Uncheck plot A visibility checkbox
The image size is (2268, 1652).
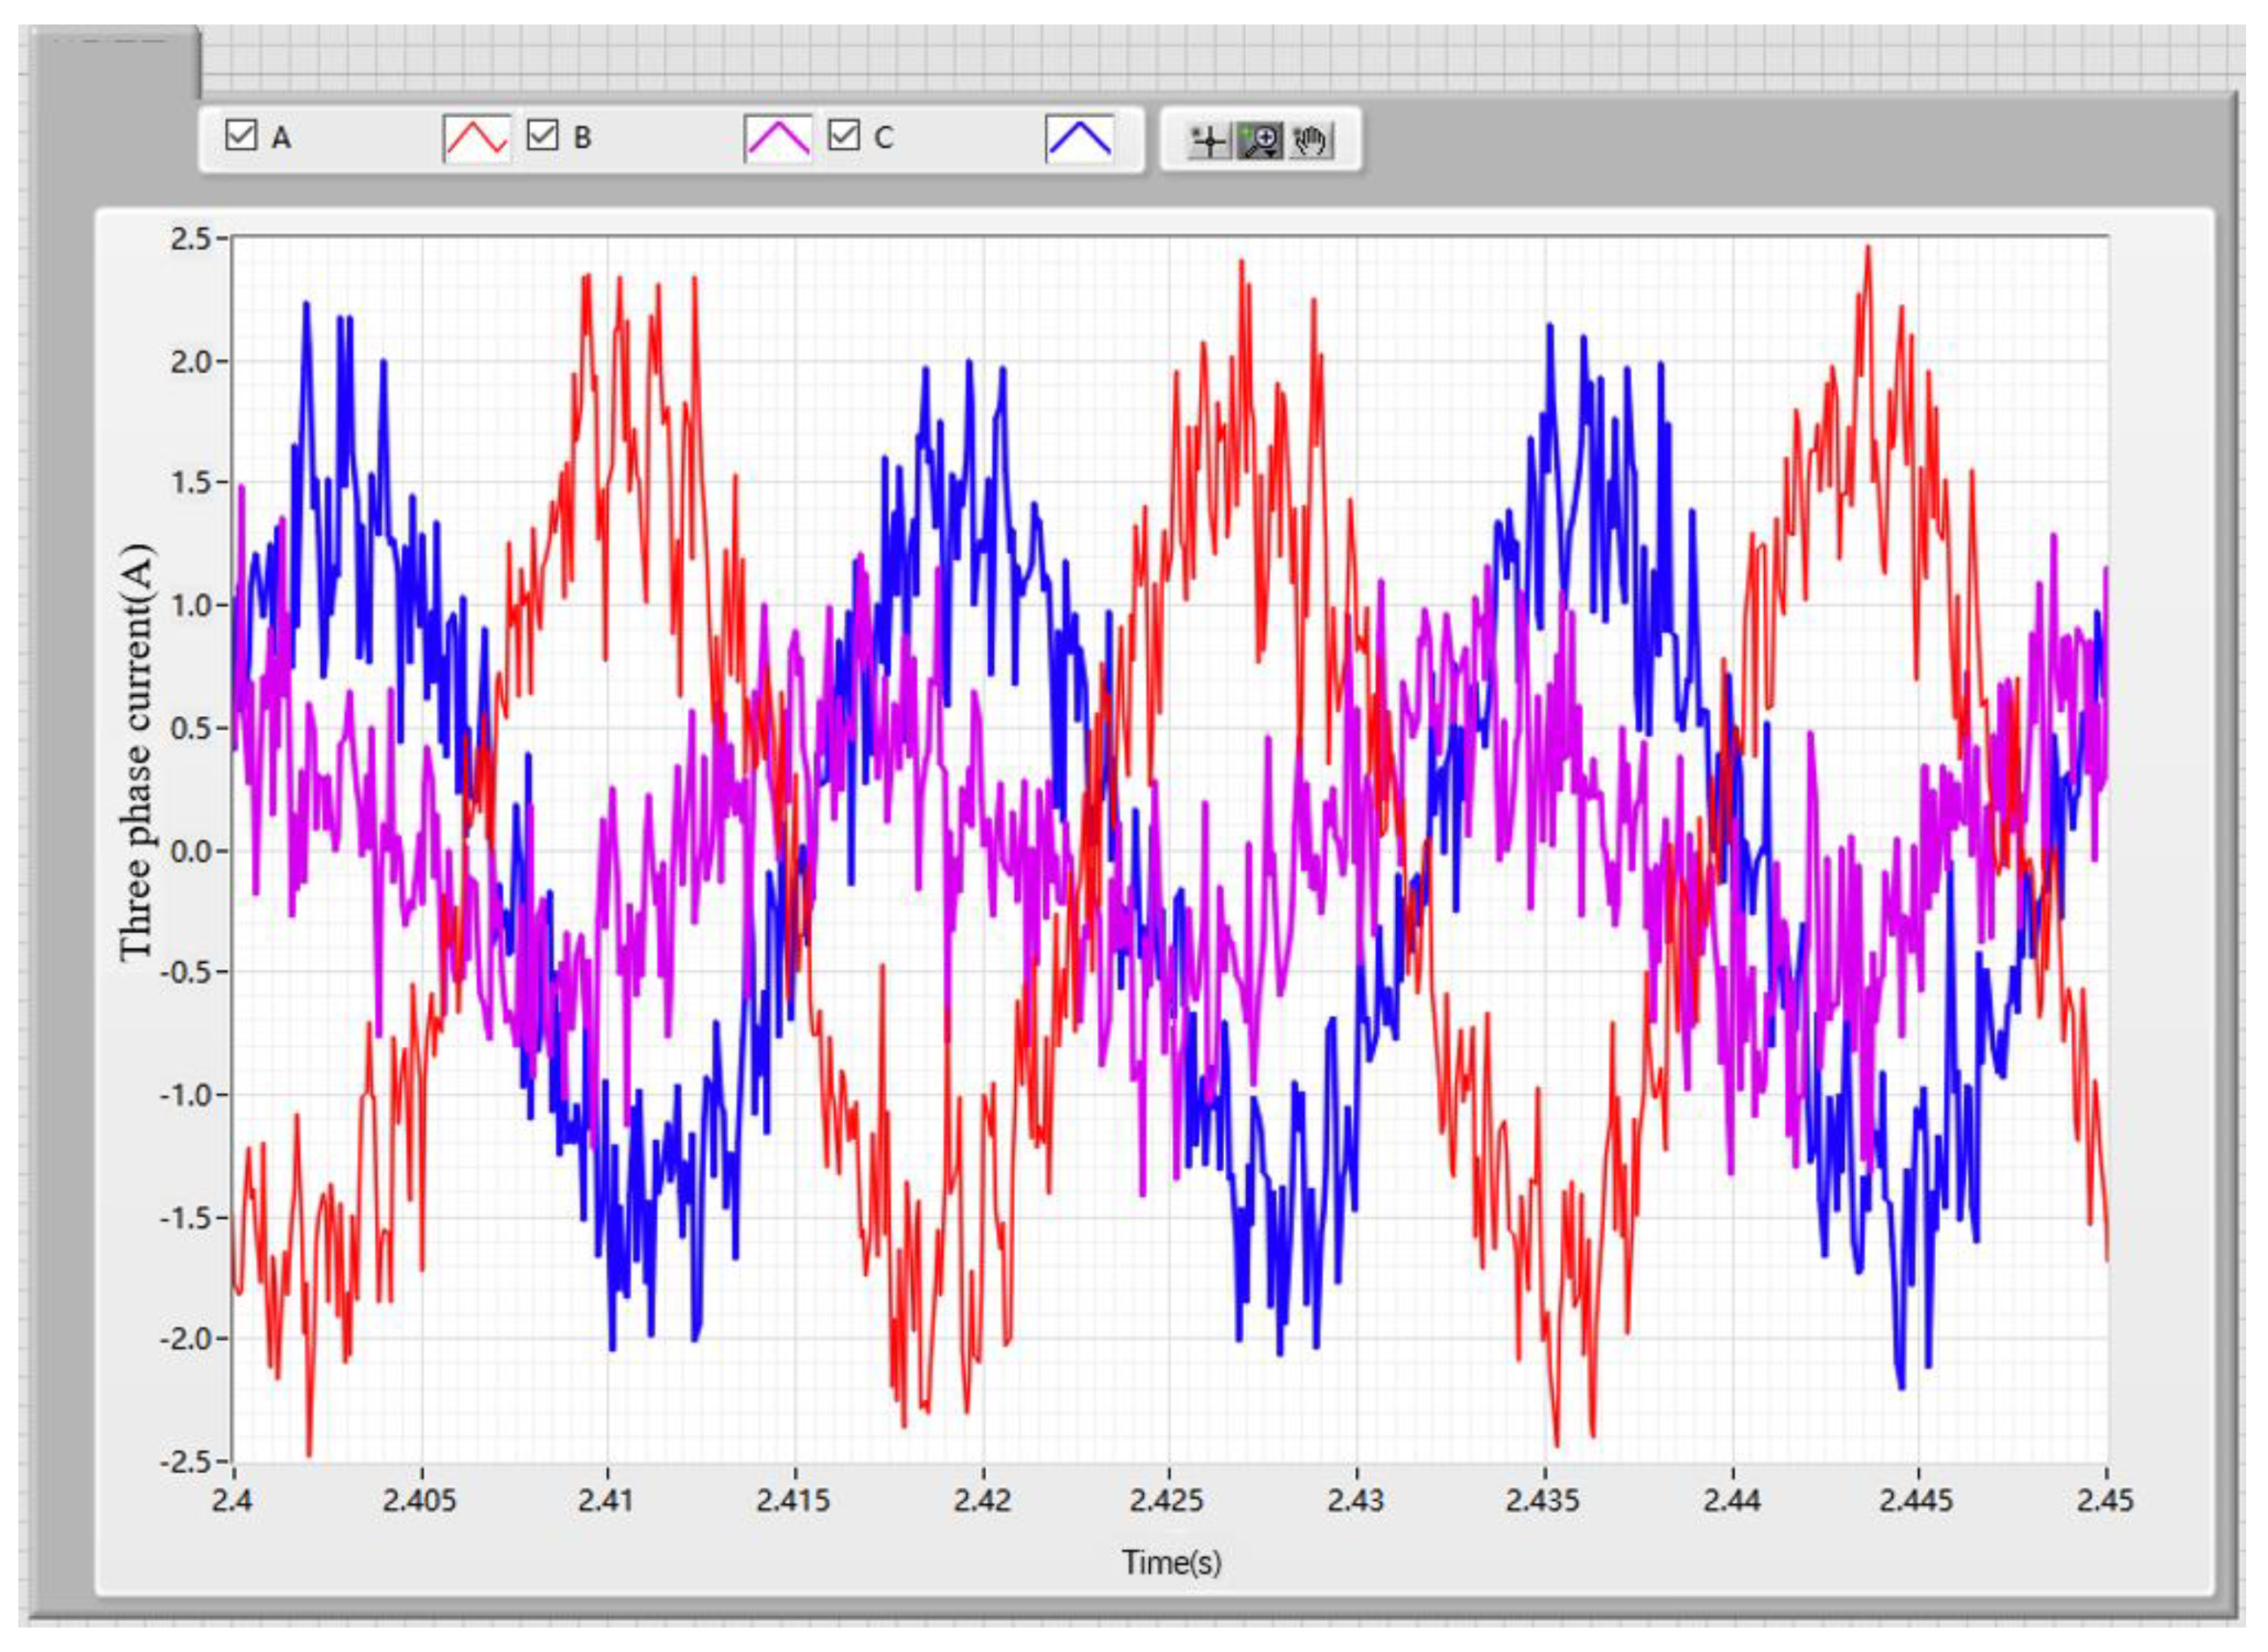(x=242, y=135)
